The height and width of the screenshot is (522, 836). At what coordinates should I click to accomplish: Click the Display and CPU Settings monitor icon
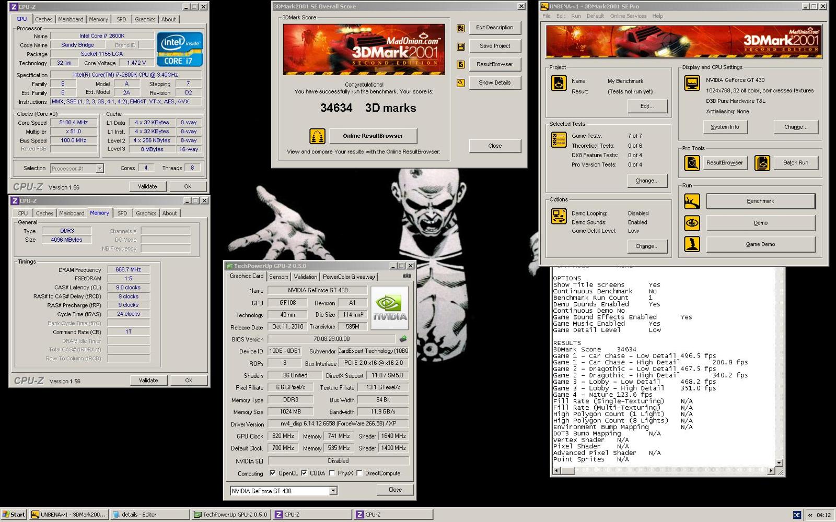point(692,83)
